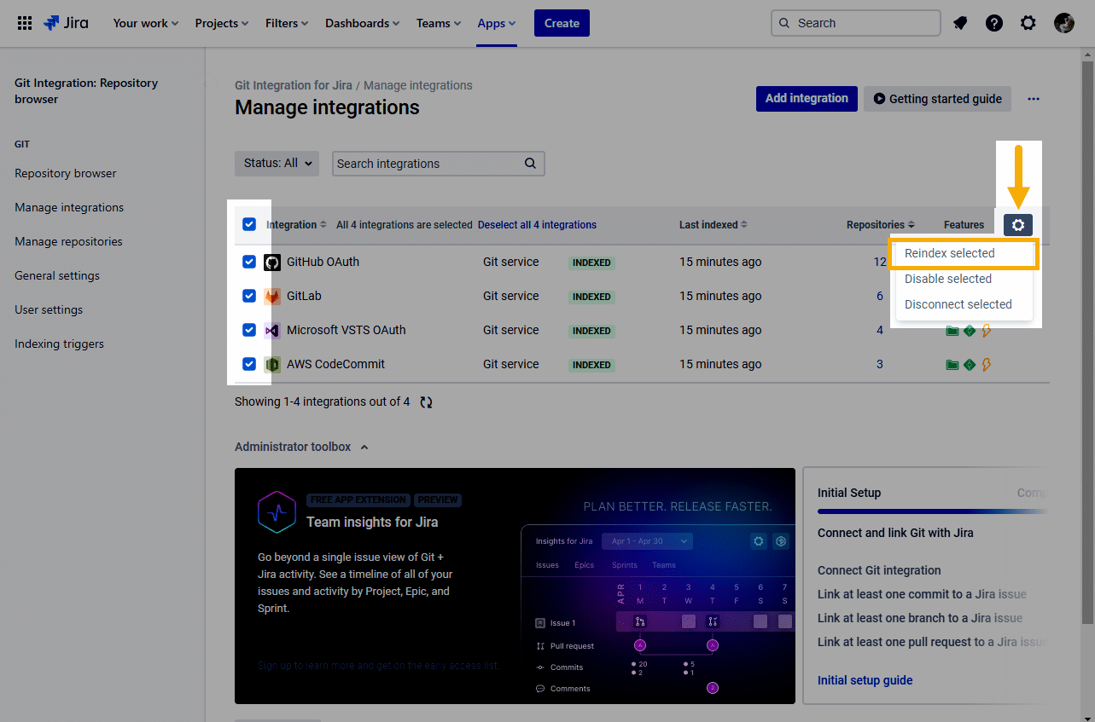1095x722 pixels.
Task: Expand the Projects menu
Action: (x=222, y=23)
